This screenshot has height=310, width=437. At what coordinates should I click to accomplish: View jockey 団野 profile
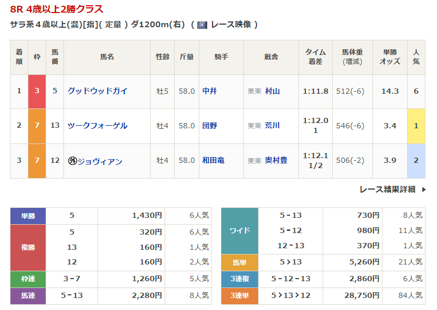tap(210, 126)
